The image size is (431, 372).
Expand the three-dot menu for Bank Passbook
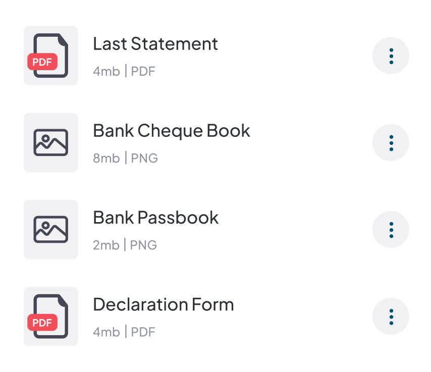pos(391,229)
